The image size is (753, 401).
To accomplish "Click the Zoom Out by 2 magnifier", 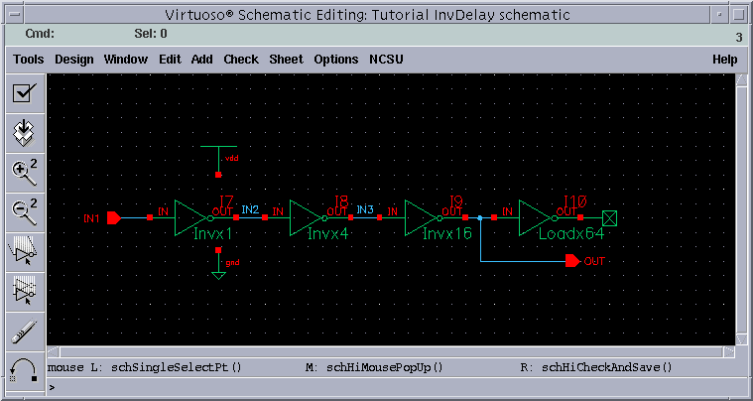I will coord(25,212).
